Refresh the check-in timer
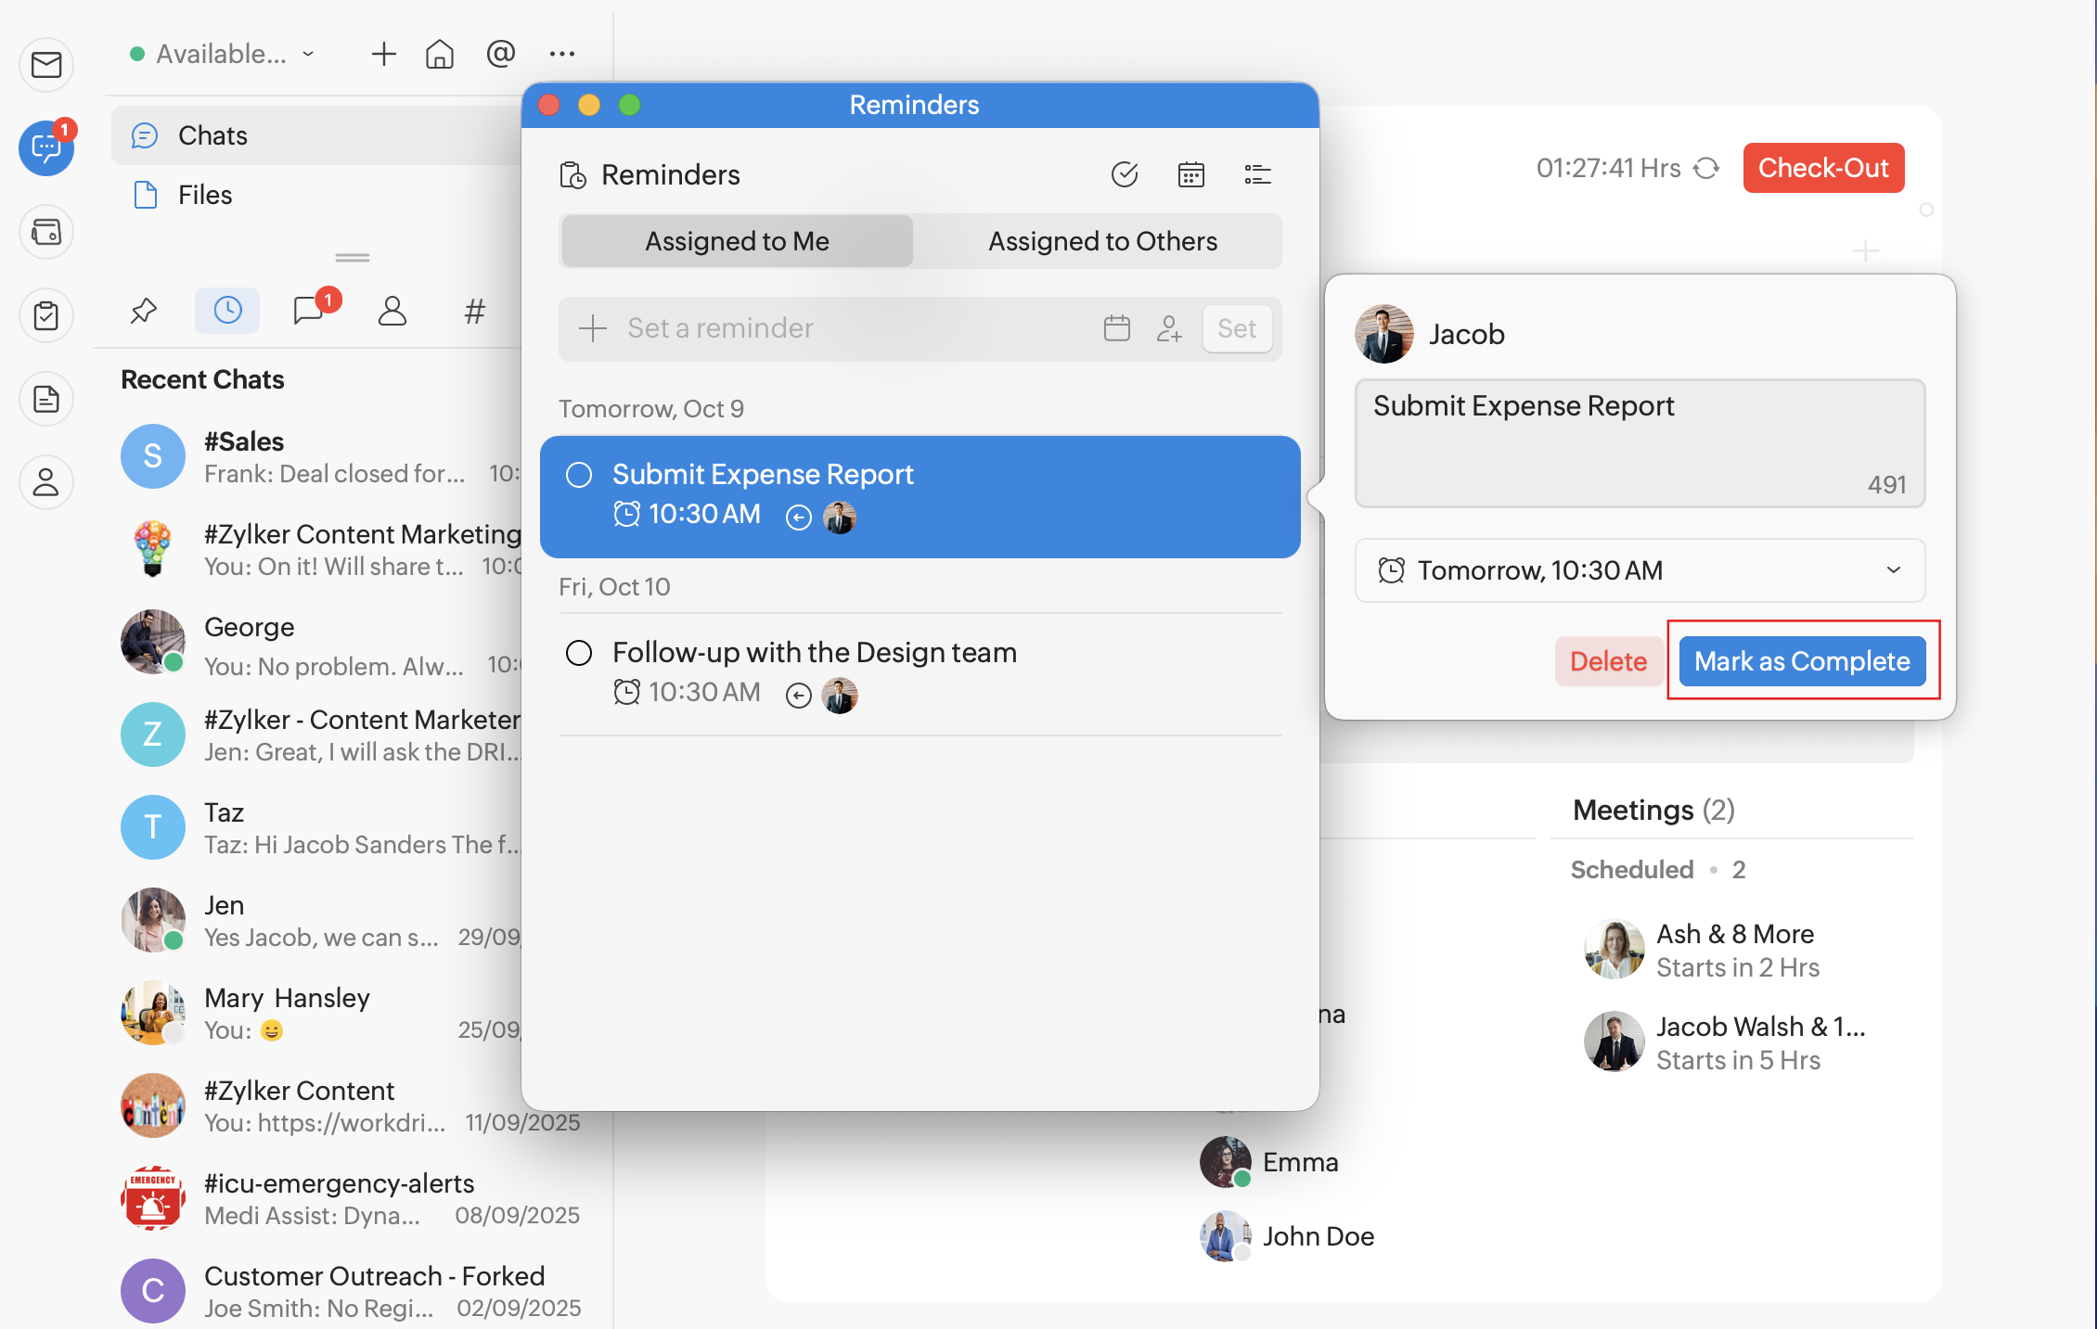 pyautogui.click(x=1706, y=168)
